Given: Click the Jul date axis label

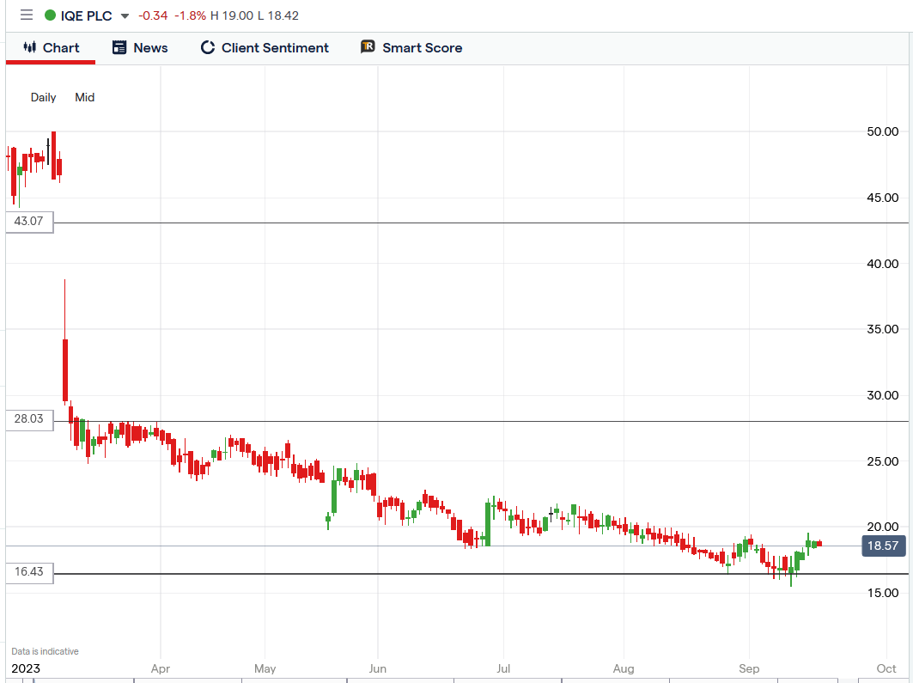Looking at the screenshot, I should 503,668.
